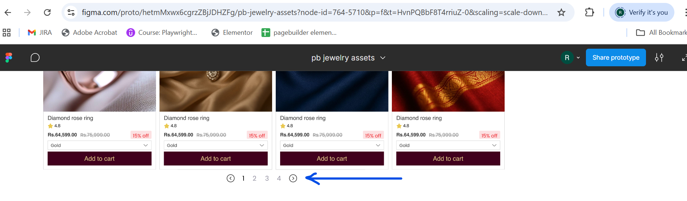Open prototype options sliders icon
The height and width of the screenshot is (201, 687).
coord(659,57)
